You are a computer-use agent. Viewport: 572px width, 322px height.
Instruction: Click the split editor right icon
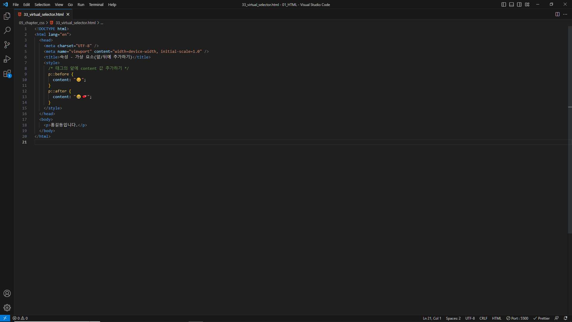[x=557, y=14]
